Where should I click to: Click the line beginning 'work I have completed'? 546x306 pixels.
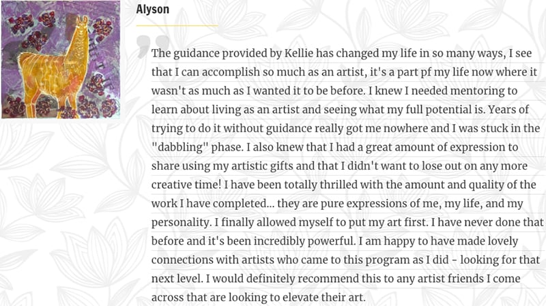(337, 204)
